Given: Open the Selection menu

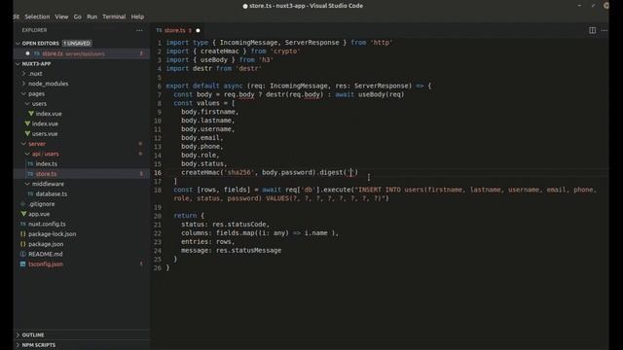Looking at the screenshot, I should 37,17.
